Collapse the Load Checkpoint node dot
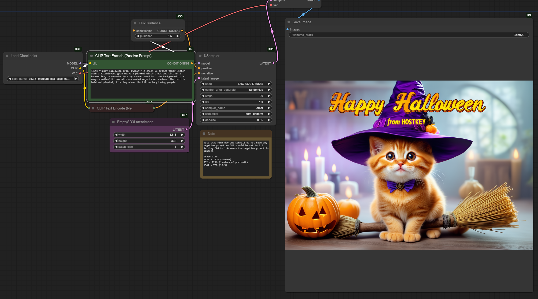 (7, 56)
